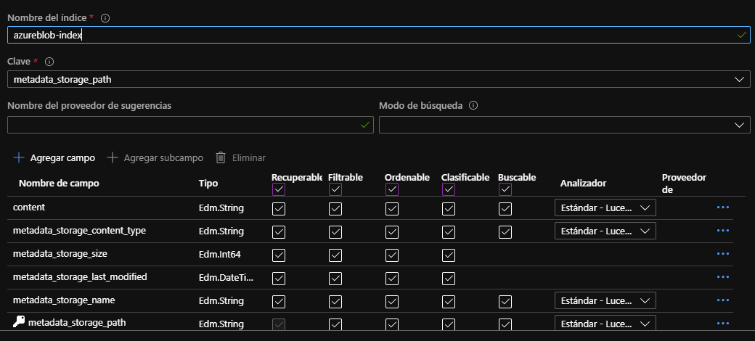
Task: Open Analizador dropdown for content field
Action: (x=605, y=208)
